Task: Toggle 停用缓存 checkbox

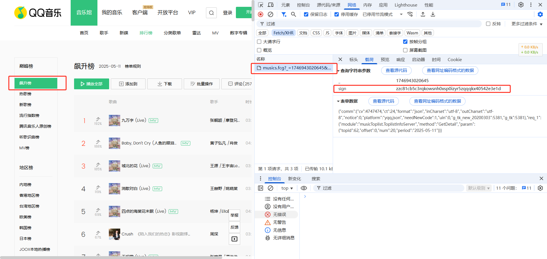Action: [337, 14]
